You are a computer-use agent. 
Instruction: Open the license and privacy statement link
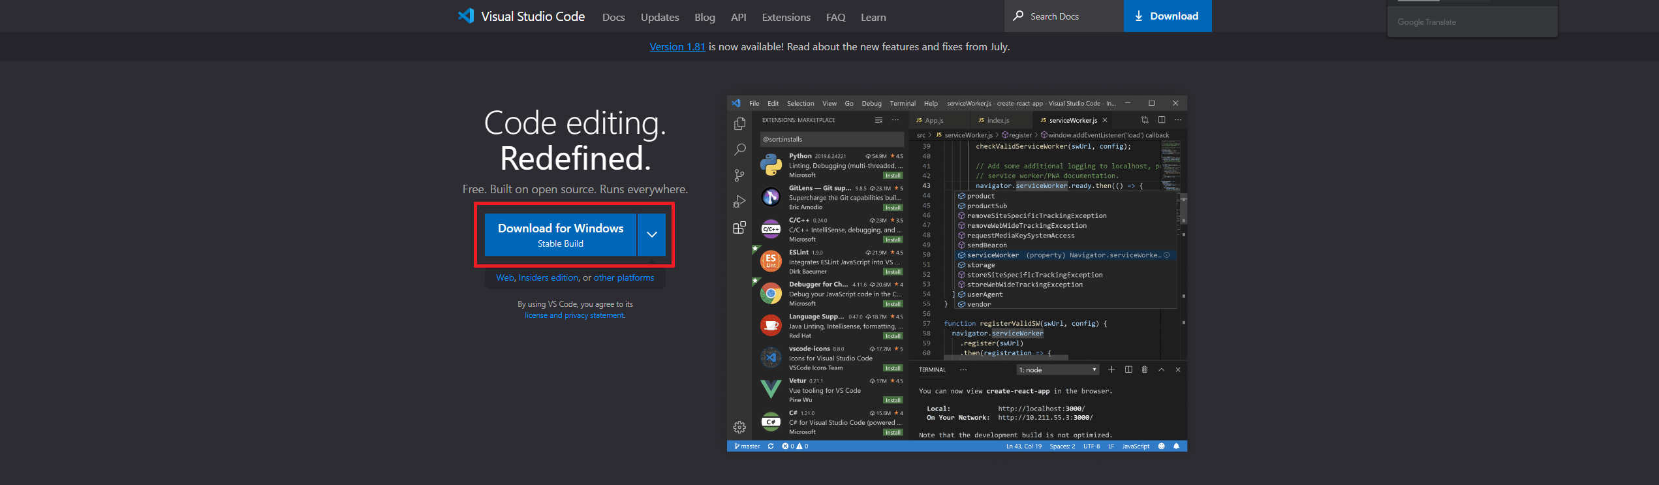click(575, 316)
